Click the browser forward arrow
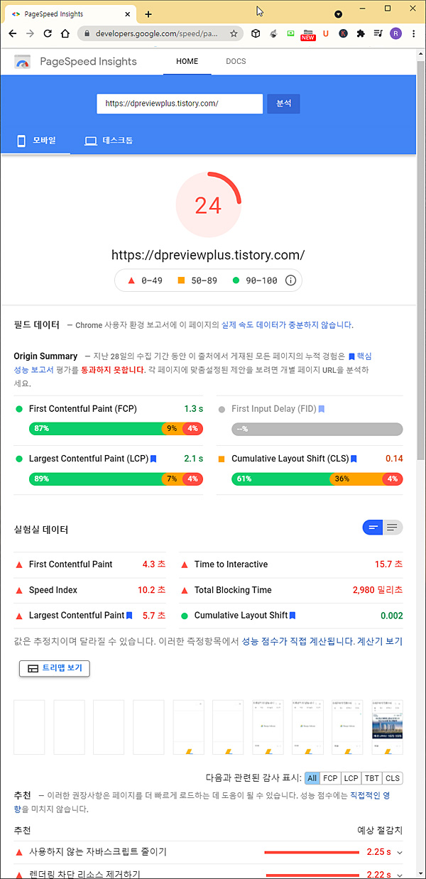Image resolution: width=426 pixels, height=879 pixels. coord(30,33)
